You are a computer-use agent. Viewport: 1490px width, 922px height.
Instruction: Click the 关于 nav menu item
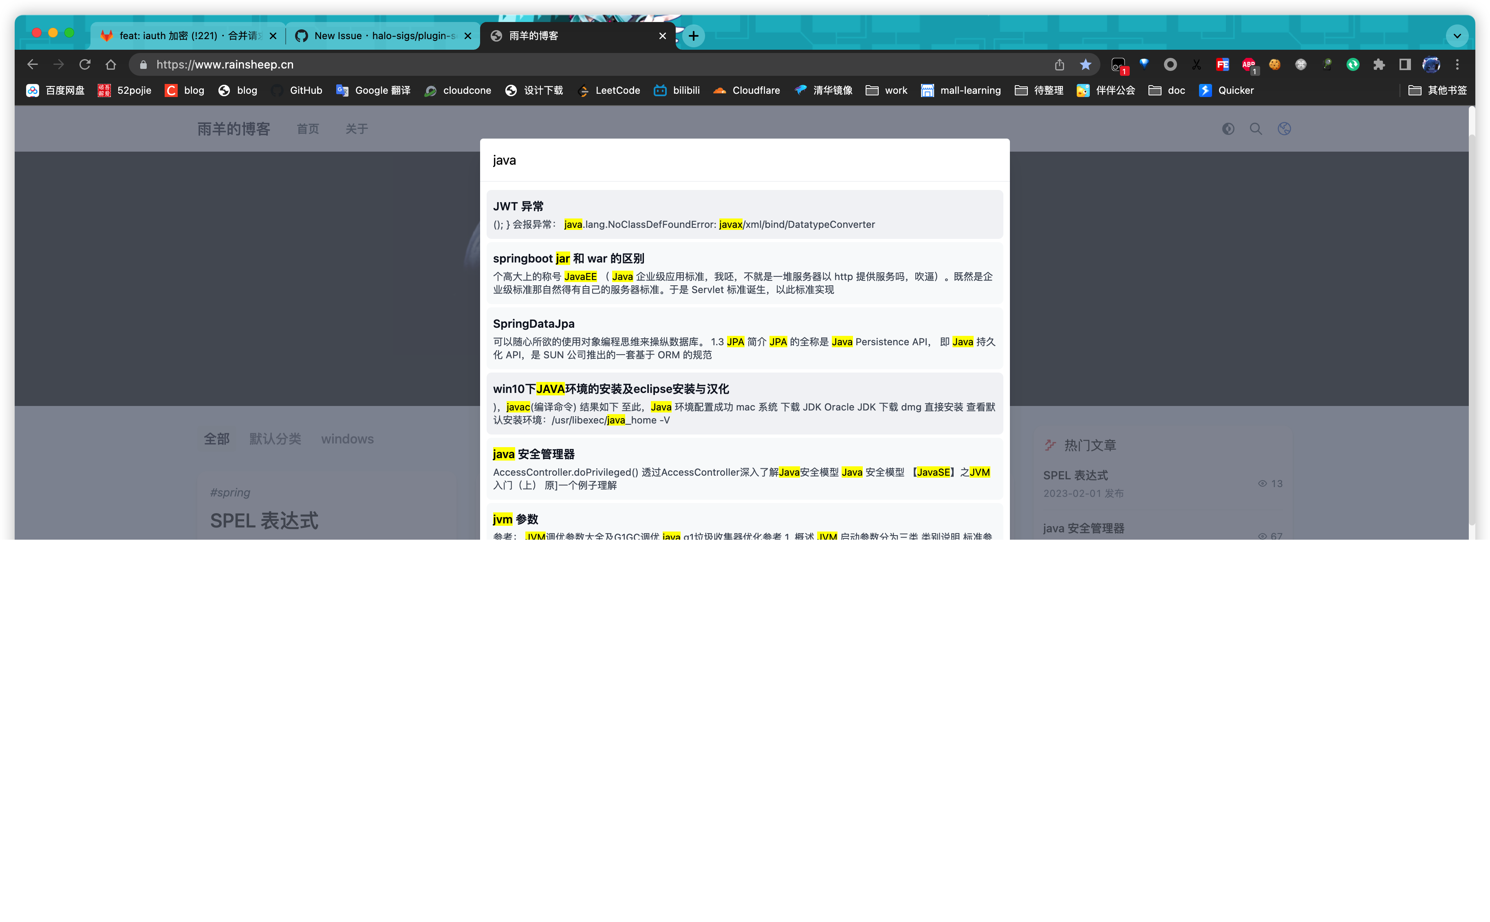point(357,129)
